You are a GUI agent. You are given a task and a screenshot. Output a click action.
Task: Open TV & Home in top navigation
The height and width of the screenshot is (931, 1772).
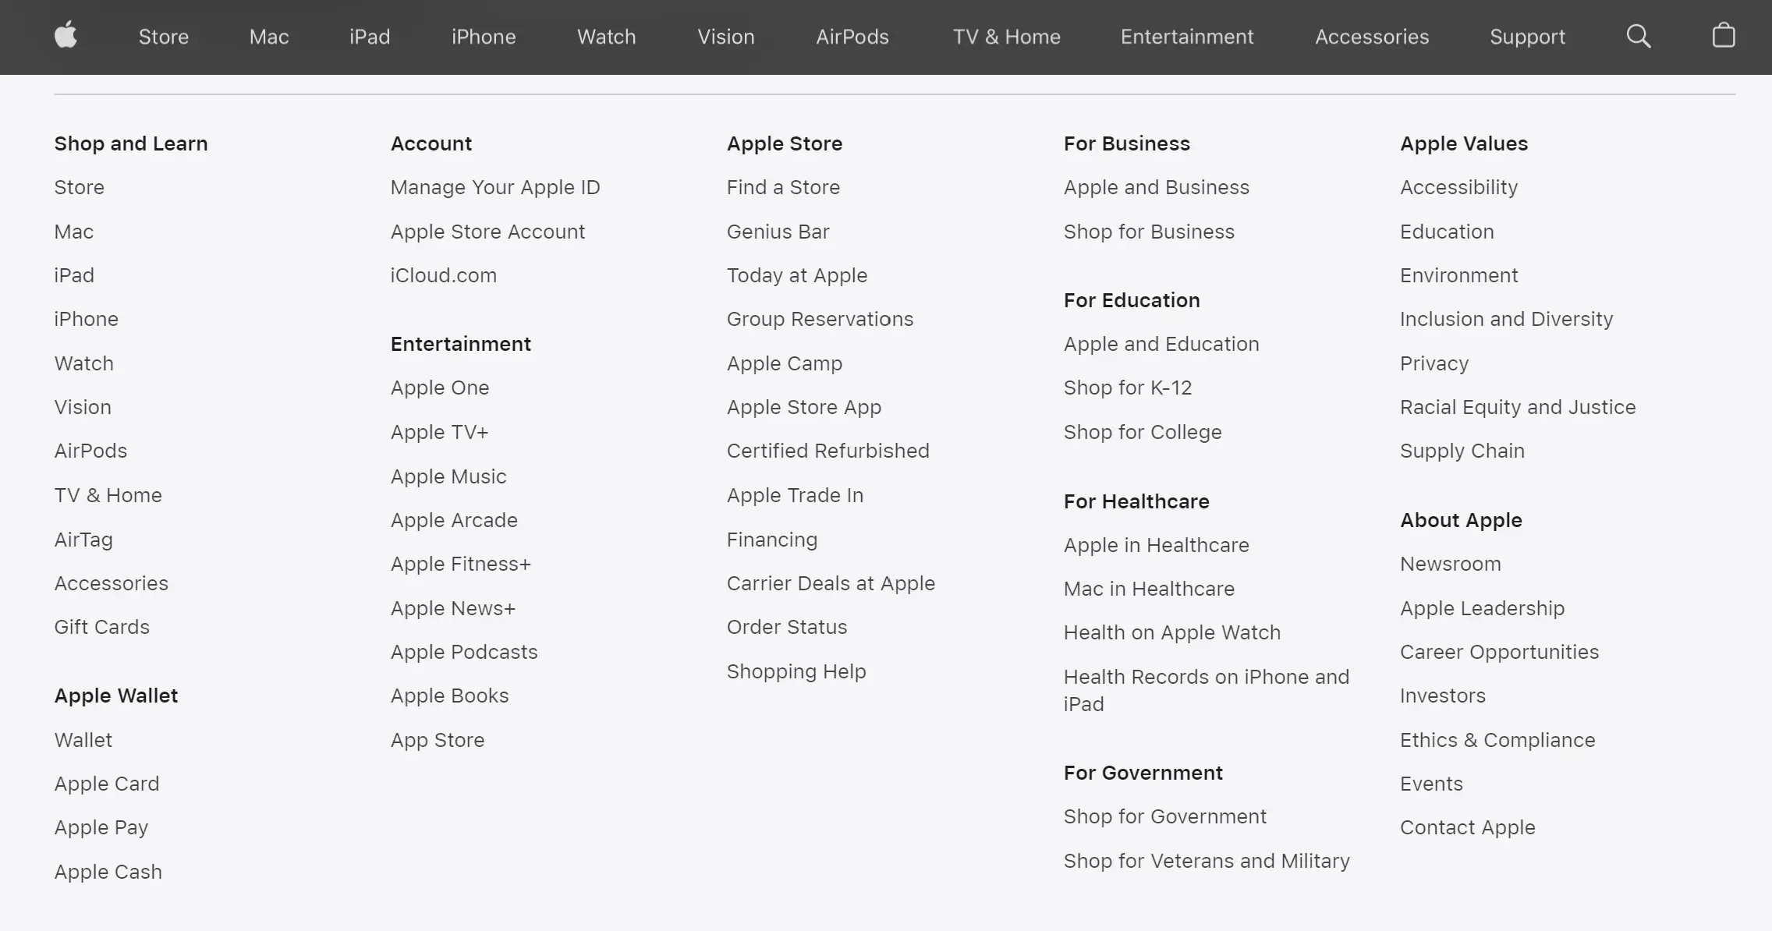point(1006,37)
